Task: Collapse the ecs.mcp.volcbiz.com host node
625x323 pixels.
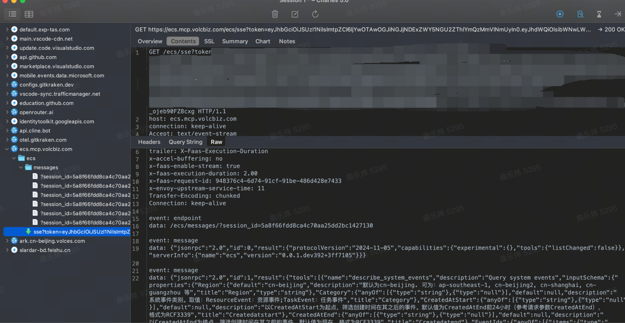Action: [7, 149]
